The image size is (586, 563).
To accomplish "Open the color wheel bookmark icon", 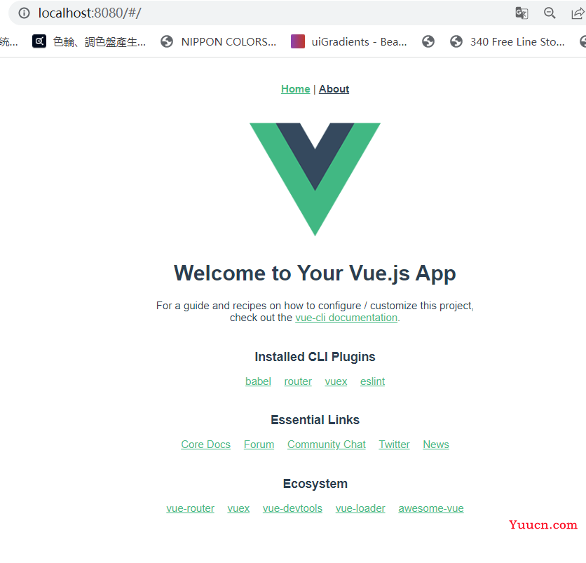I will tap(39, 41).
